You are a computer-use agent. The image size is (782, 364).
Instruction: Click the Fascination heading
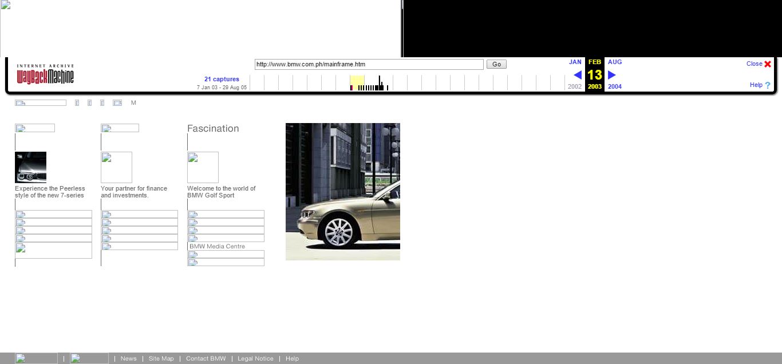213,128
